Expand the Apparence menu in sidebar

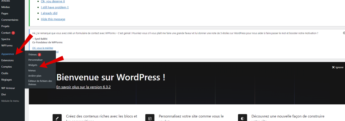[8, 54]
